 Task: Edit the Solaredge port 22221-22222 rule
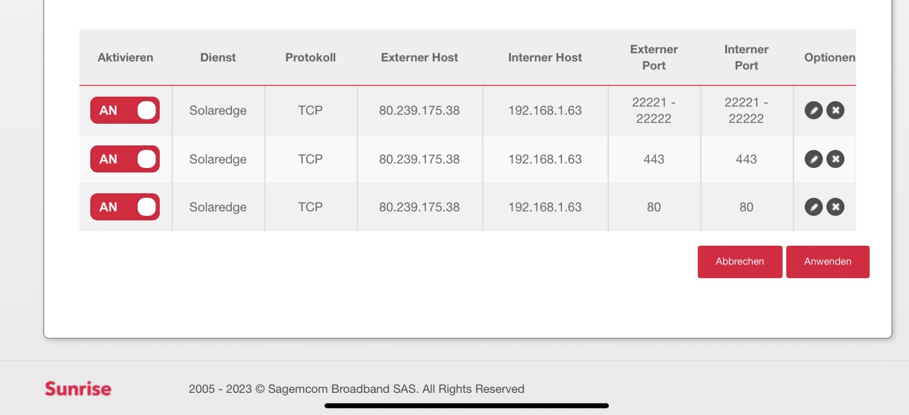813,111
